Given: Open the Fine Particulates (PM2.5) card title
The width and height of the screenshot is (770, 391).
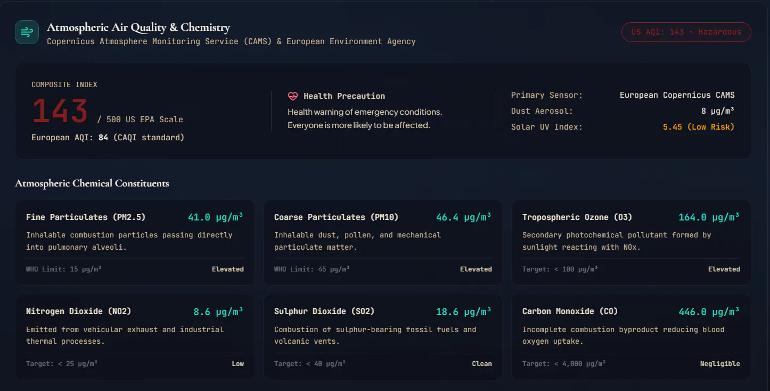Looking at the screenshot, I should 86,217.
